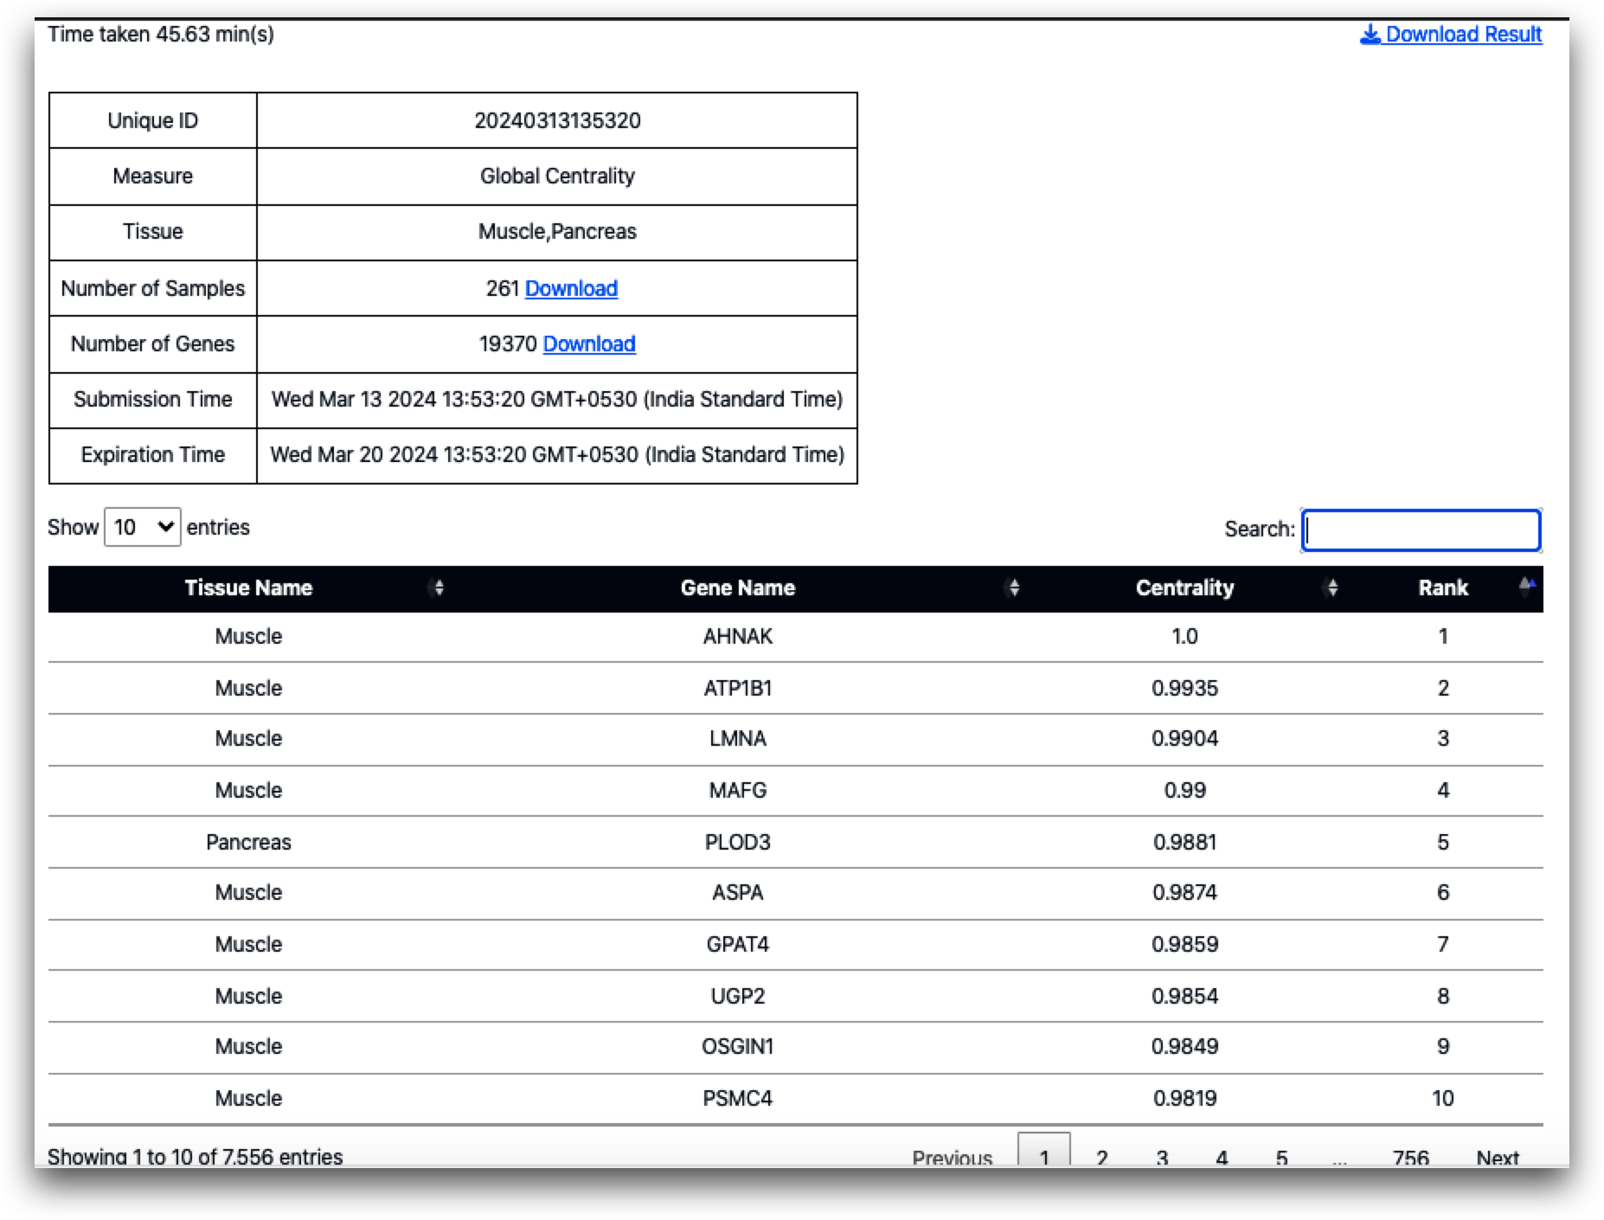
Task: Click gene name MAFG
Action: 738,791
